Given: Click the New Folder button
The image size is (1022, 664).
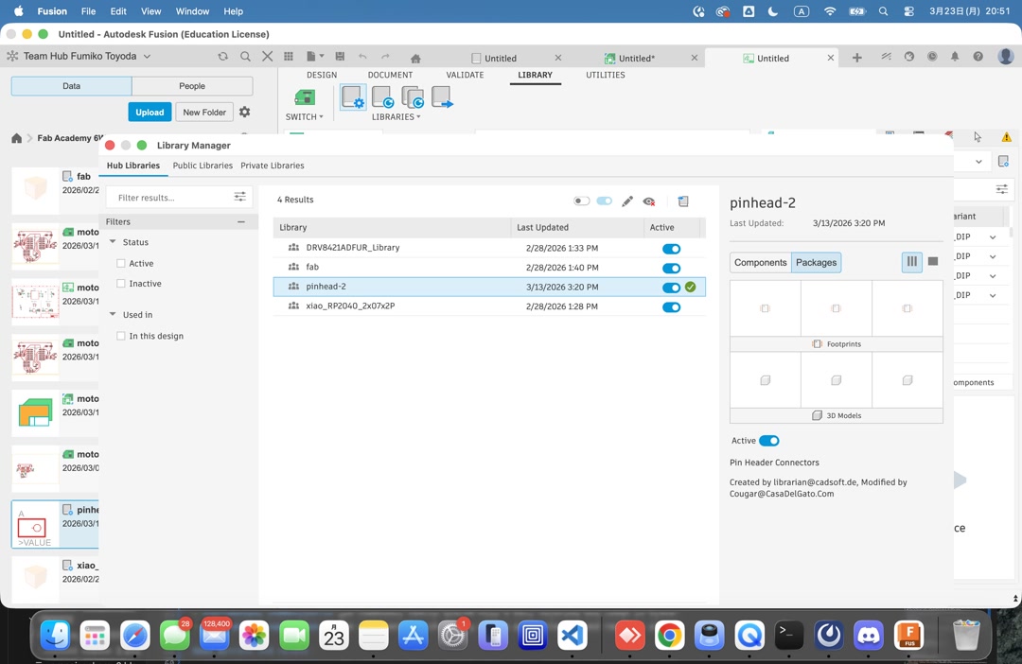Looking at the screenshot, I should 204,112.
